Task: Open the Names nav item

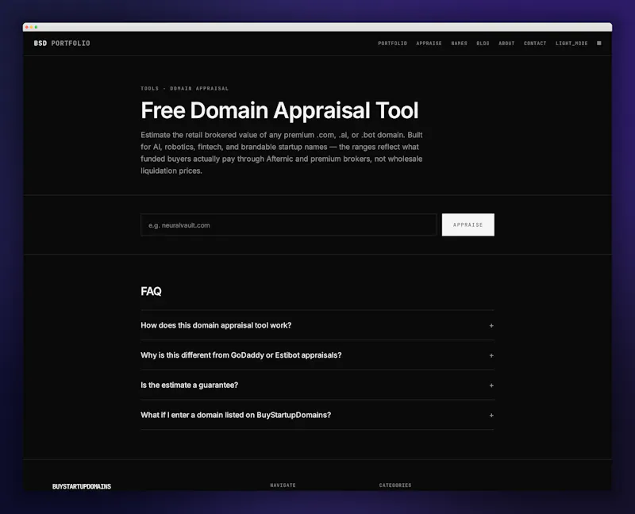Action: (460, 44)
